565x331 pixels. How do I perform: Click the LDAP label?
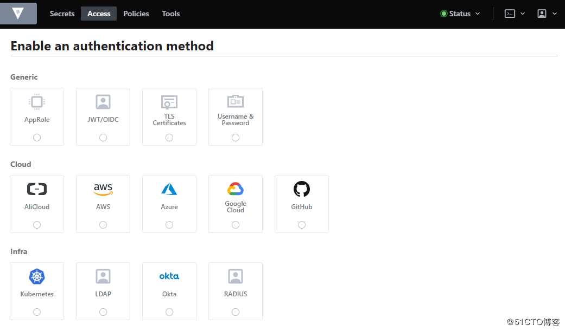103,294
